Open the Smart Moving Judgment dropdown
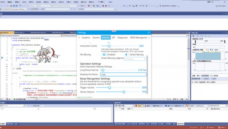 click(135, 59)
